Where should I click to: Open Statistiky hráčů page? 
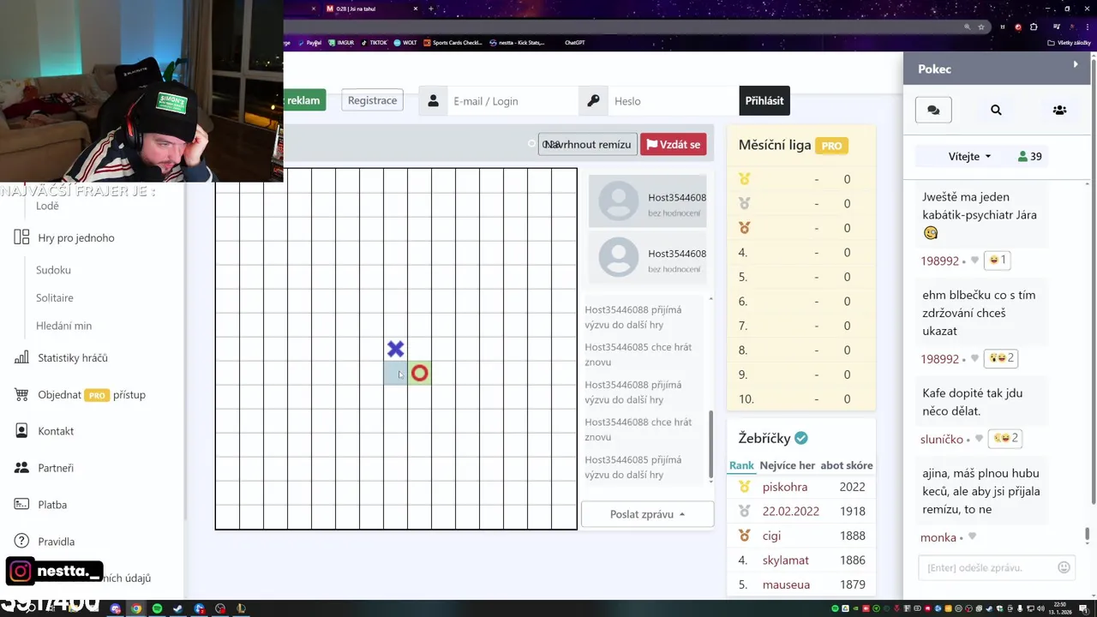[x=73, y=357]
